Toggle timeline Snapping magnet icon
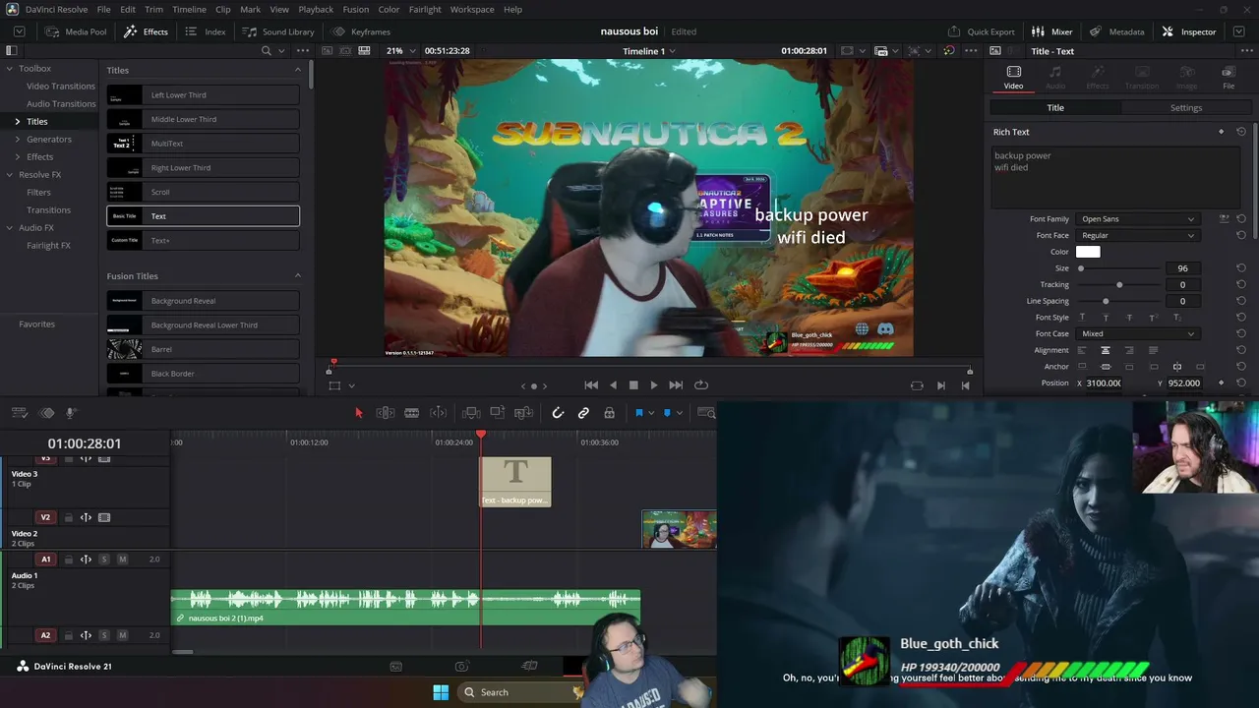The height and width of the screenshot is (708, 1259). click(558, 413)
